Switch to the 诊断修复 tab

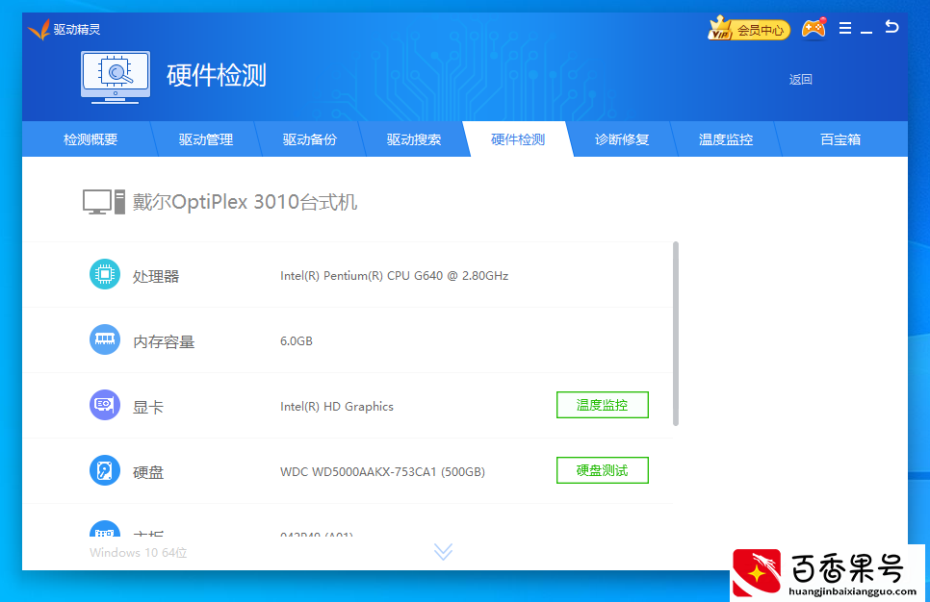[622, 139]
